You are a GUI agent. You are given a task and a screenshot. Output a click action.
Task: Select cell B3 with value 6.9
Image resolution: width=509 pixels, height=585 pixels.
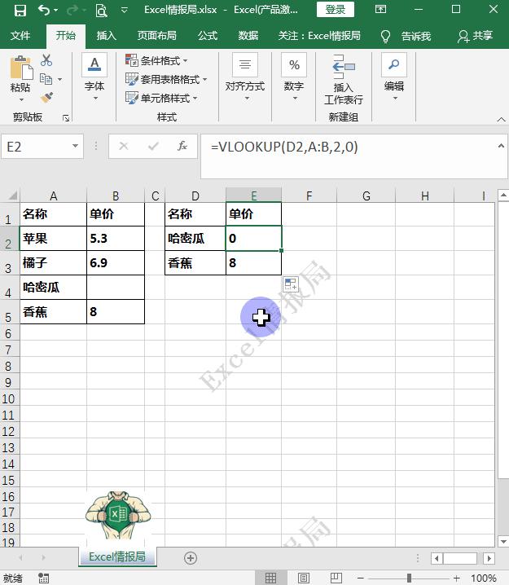tap(116, 263)
